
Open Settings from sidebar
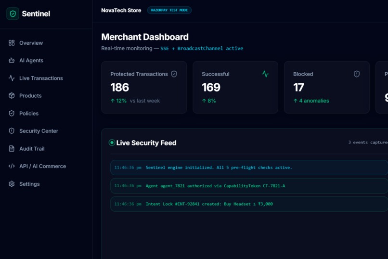click(x=29, y=184)
